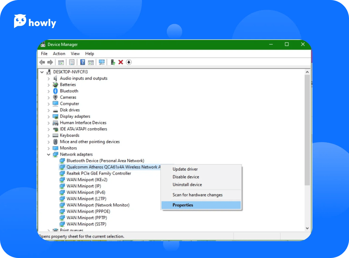Click the scrollbar down arrow

coord(307,228)
